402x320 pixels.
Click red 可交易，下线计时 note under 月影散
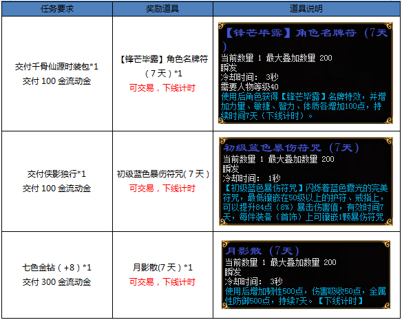coord(162,281)
